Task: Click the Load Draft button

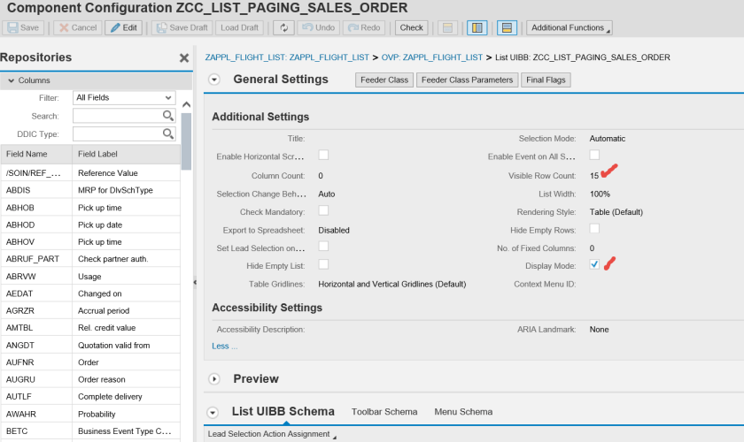Action: point(240,28)
